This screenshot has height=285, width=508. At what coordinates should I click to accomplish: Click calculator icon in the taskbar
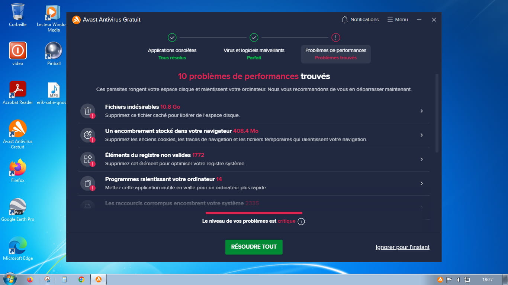tap(64, 279)
